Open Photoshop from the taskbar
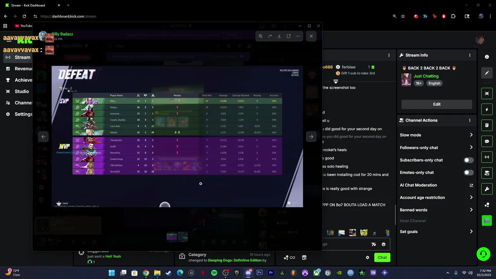 click(260, 273)
